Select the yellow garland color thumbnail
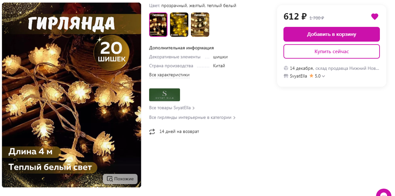 pyautogui.click(x=179, y=25)
